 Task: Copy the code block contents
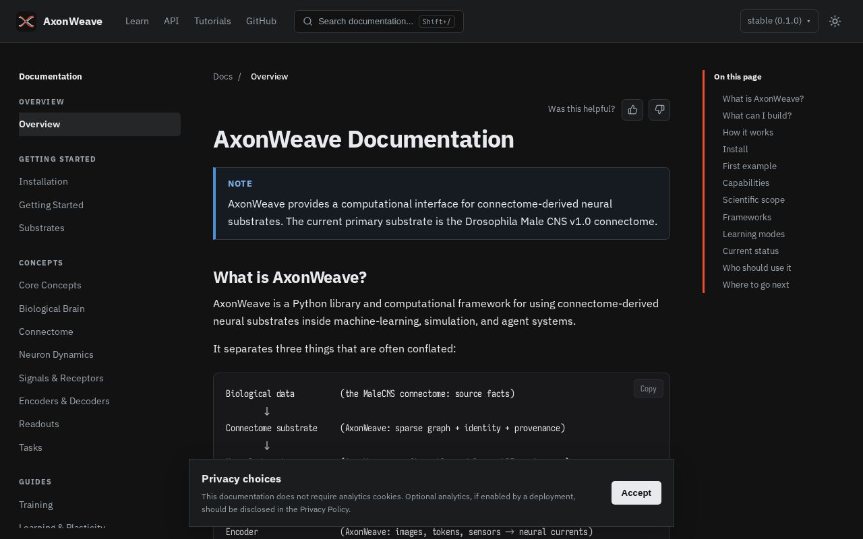(648, 389)
